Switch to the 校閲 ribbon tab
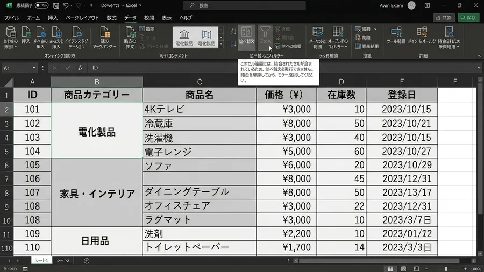Screen dimensions: 484x272 (149, 18)
